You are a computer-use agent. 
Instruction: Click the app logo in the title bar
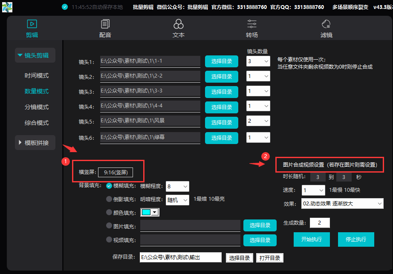(7, 6)
